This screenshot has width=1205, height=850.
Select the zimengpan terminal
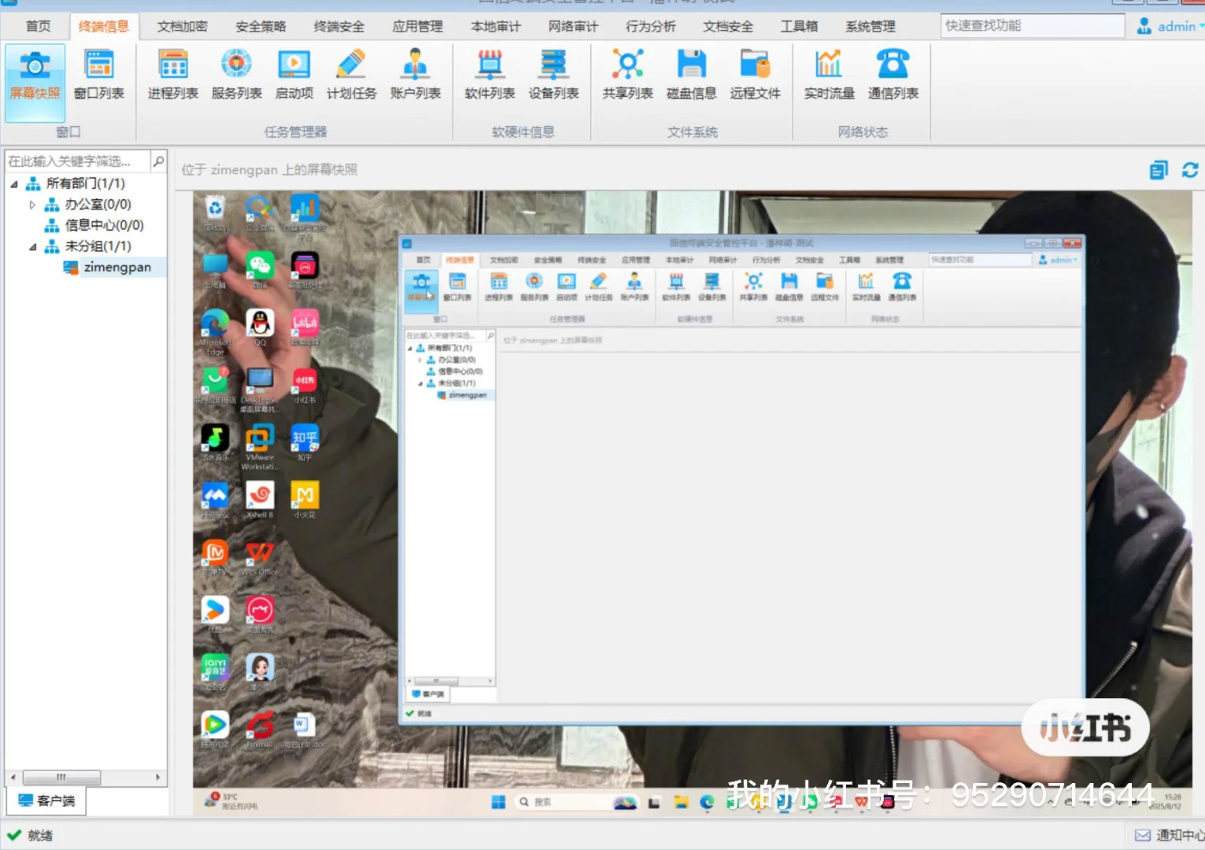[117, 268]
